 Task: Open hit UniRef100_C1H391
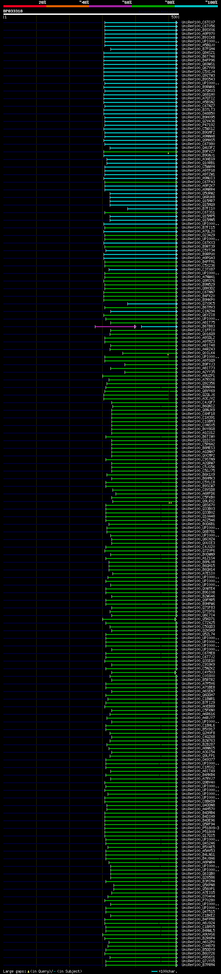(198, 417)
